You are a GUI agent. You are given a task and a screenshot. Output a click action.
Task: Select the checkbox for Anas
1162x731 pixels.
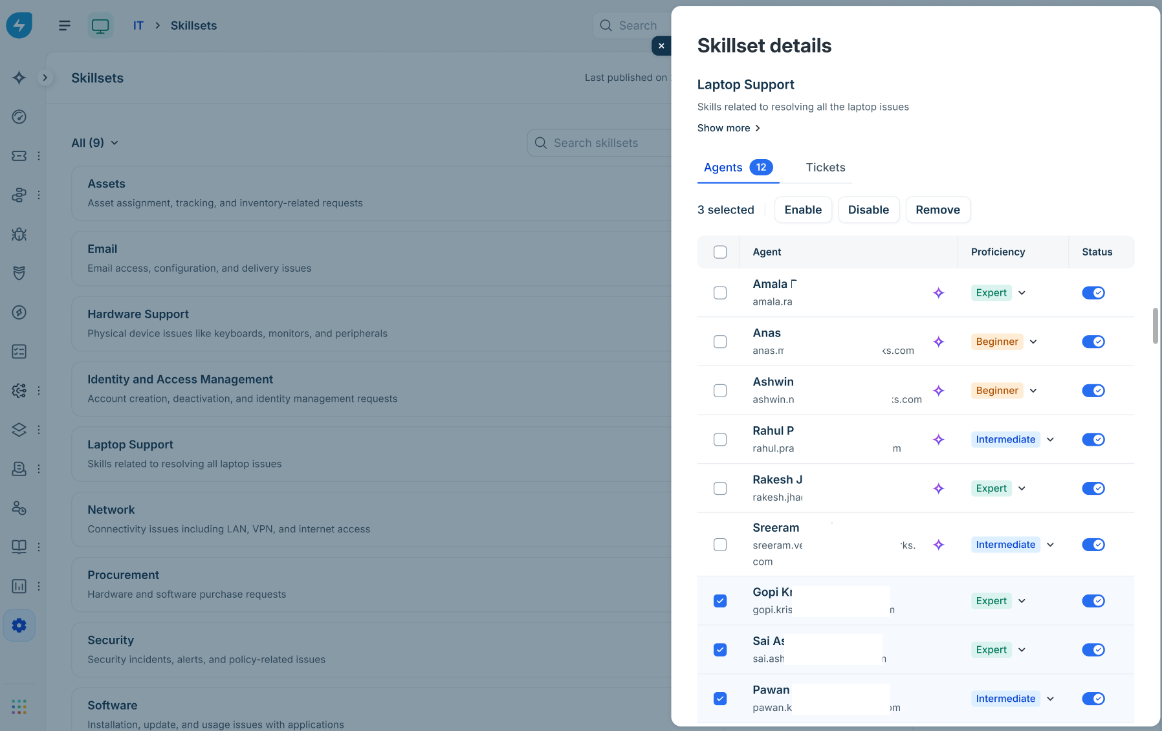tap(720, 342)
